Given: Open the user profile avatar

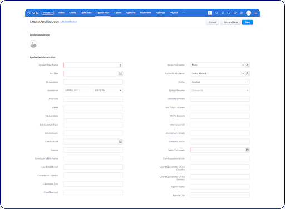Looking at the screenshot, I should pos(248,13).
